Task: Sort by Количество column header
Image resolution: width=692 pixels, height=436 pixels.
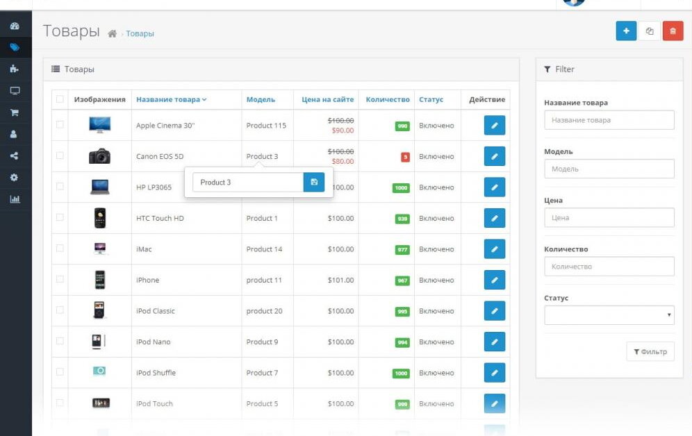Action: [387, 99]
